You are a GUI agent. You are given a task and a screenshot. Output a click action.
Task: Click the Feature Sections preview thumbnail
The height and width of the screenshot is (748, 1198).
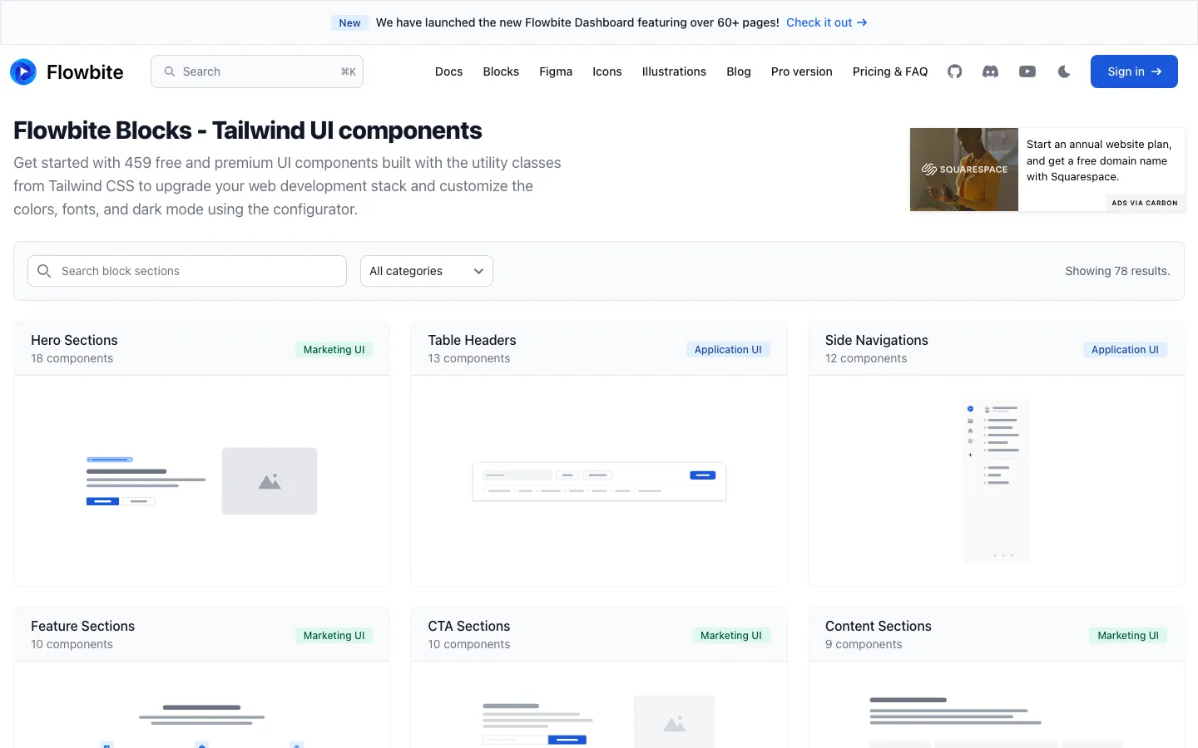202,705
